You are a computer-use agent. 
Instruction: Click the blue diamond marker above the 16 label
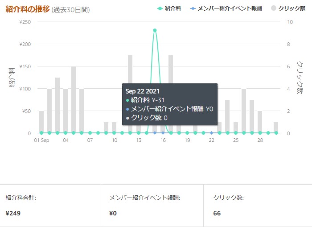coord(163,133)
